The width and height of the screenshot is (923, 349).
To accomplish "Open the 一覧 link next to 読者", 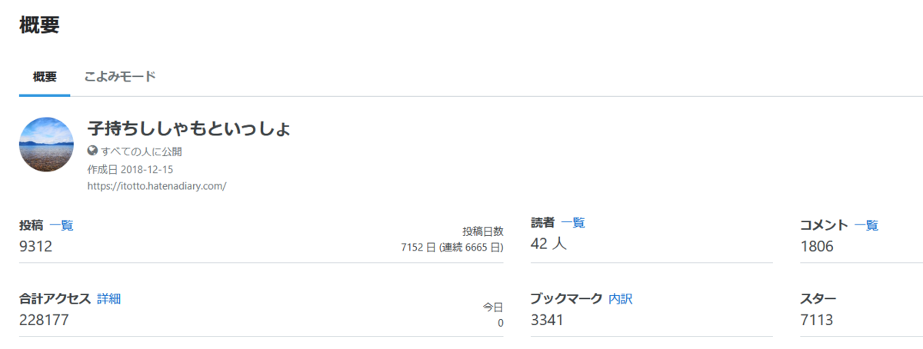I will pos(573,223).
